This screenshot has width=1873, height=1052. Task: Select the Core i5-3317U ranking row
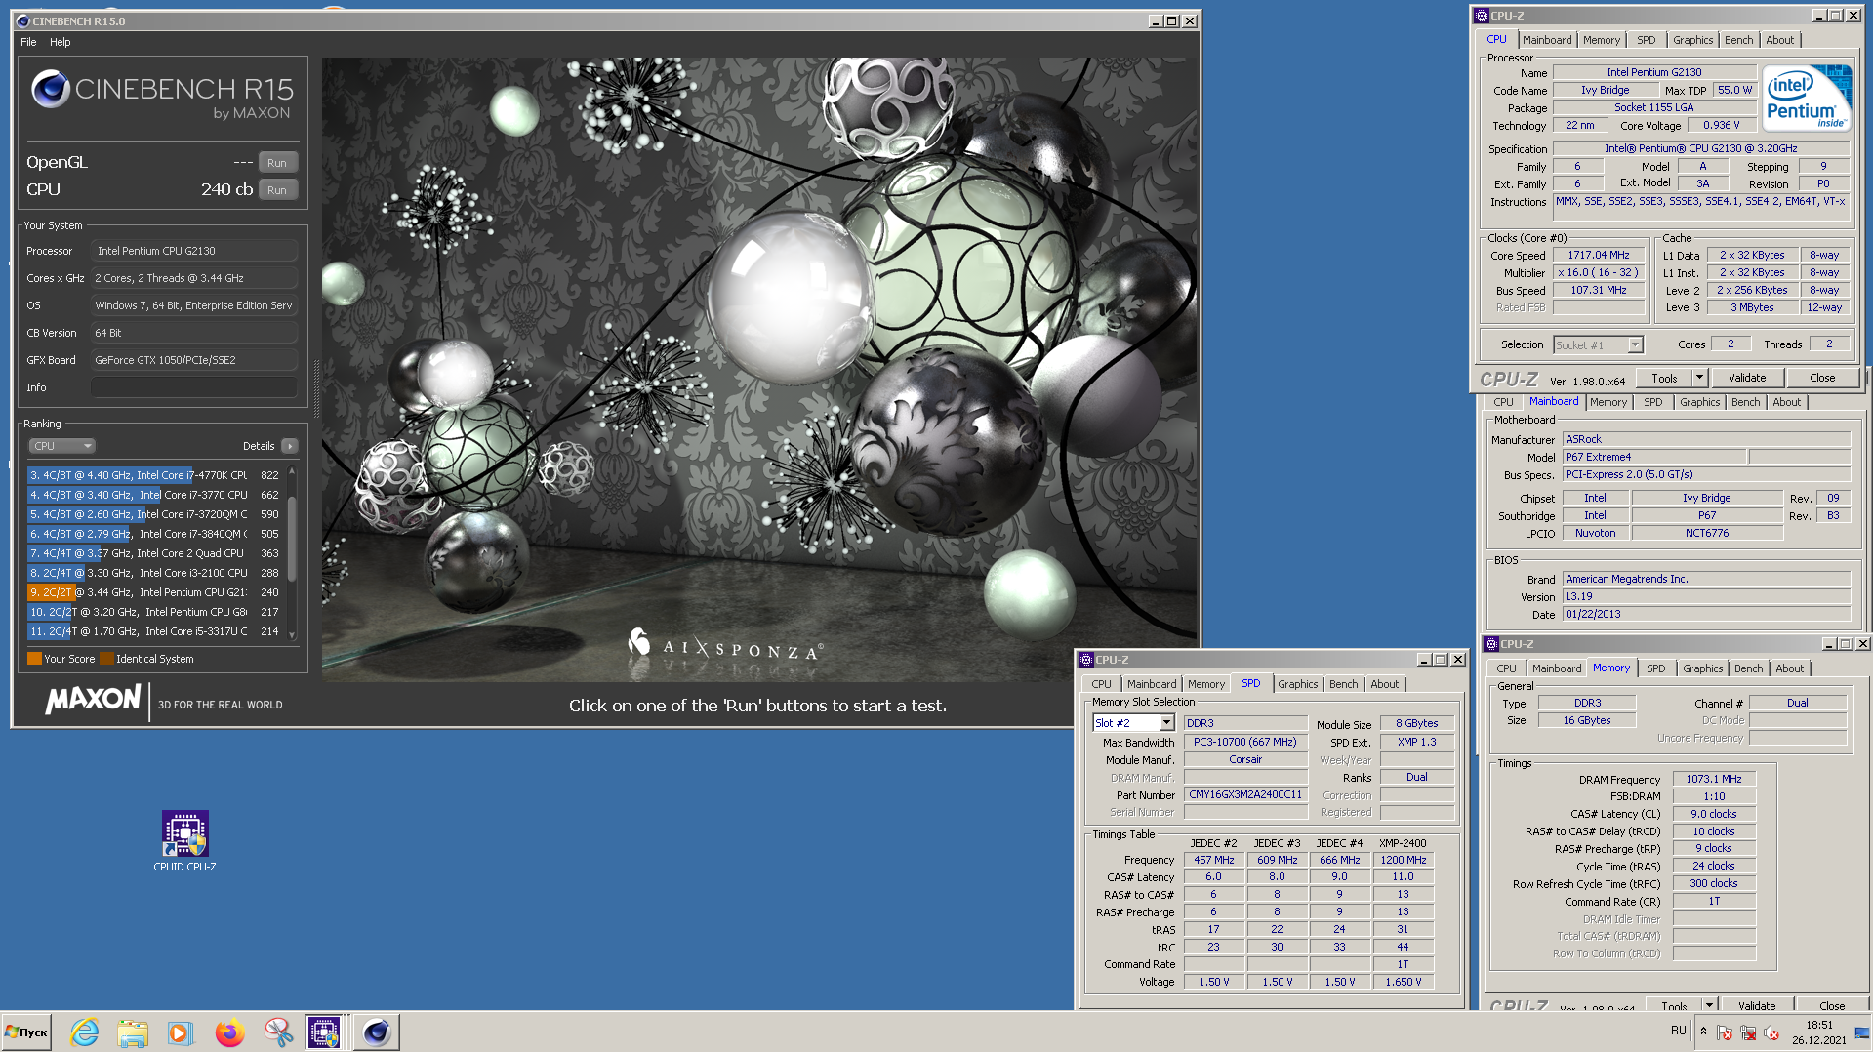pos(155,631)
